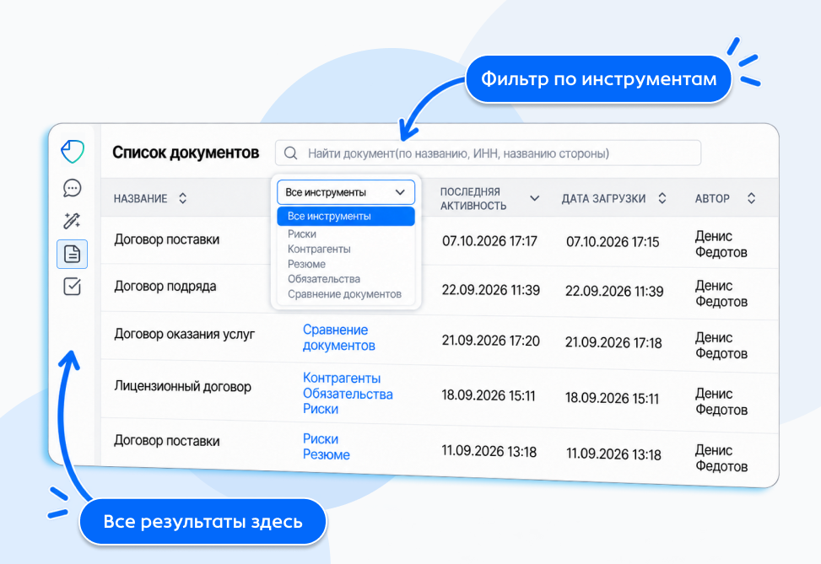Open the Договор оказания услуг row
Image resolution: width=821 pixels, height=564 pixels.
coord(185,334)
